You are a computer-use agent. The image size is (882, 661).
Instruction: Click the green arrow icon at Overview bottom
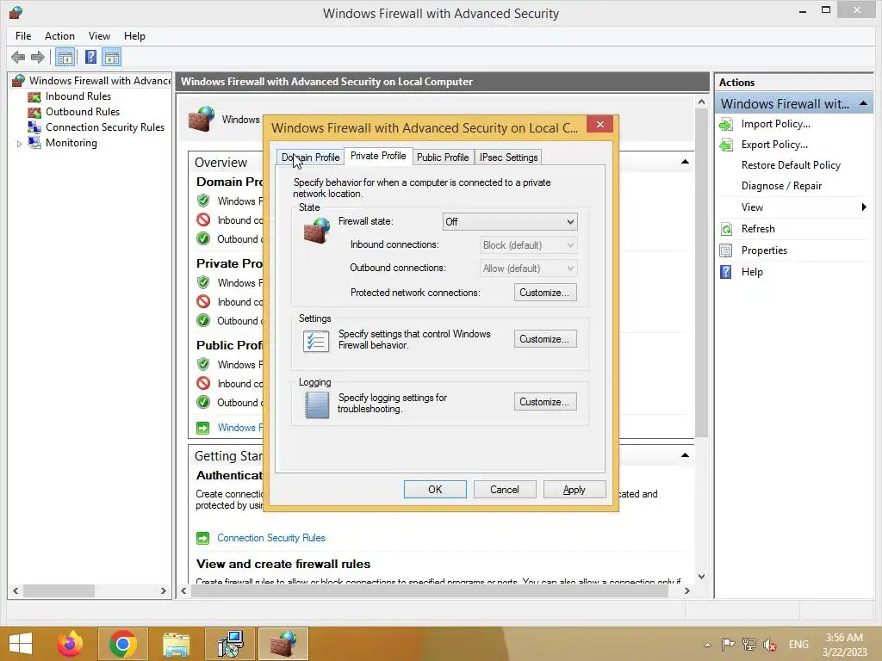202,428
